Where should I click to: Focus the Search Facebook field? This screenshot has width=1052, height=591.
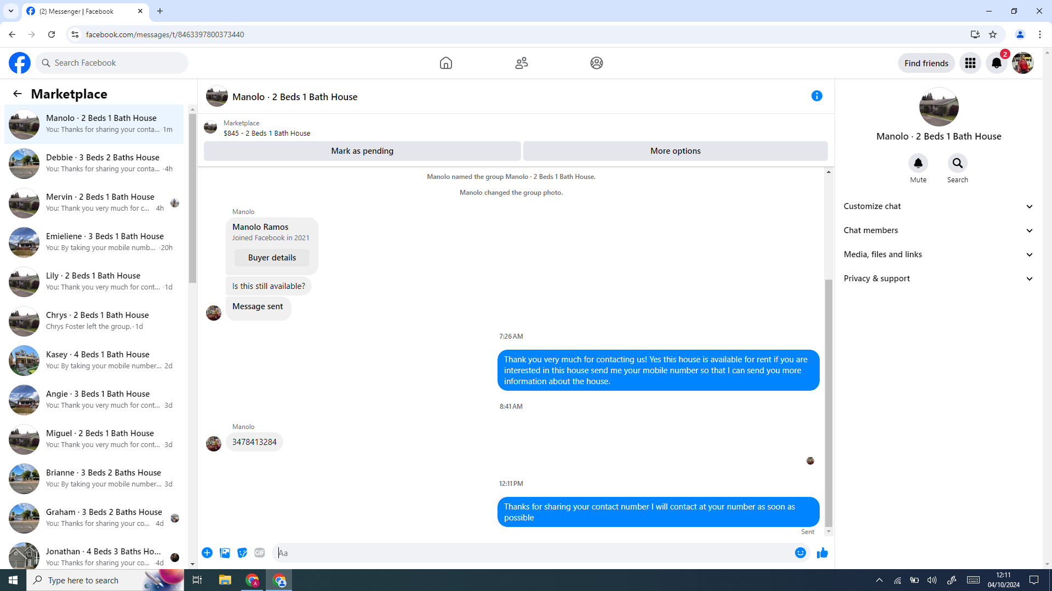point(112,63)
